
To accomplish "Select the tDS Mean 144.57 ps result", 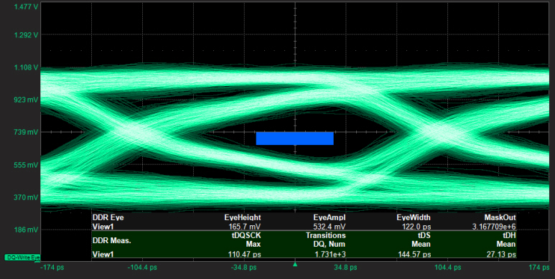I will tap(414, 254).
